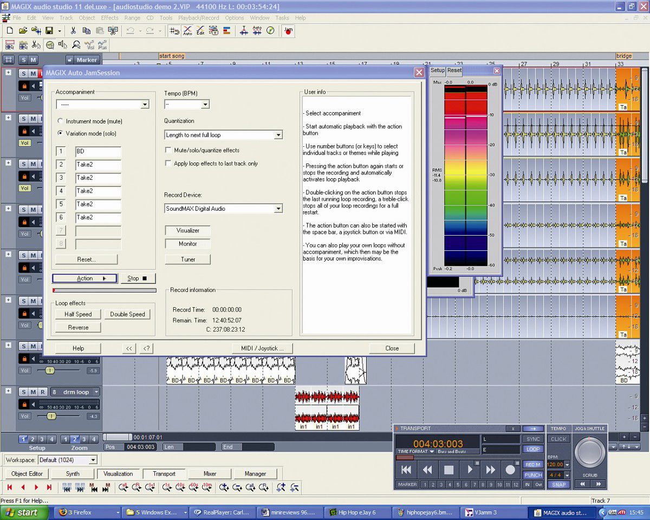The height and width of the screenshot is (520, 650).
Task: Toggle LOOP button in Transport panel
Action: pyautogui.click(x=533, y=449)
